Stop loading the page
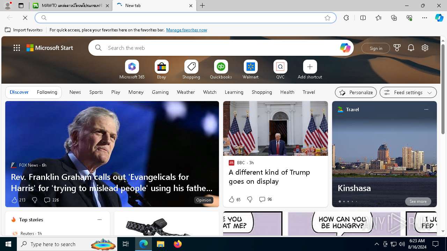This screenshot has height=251, width=447. coord(25,18)
